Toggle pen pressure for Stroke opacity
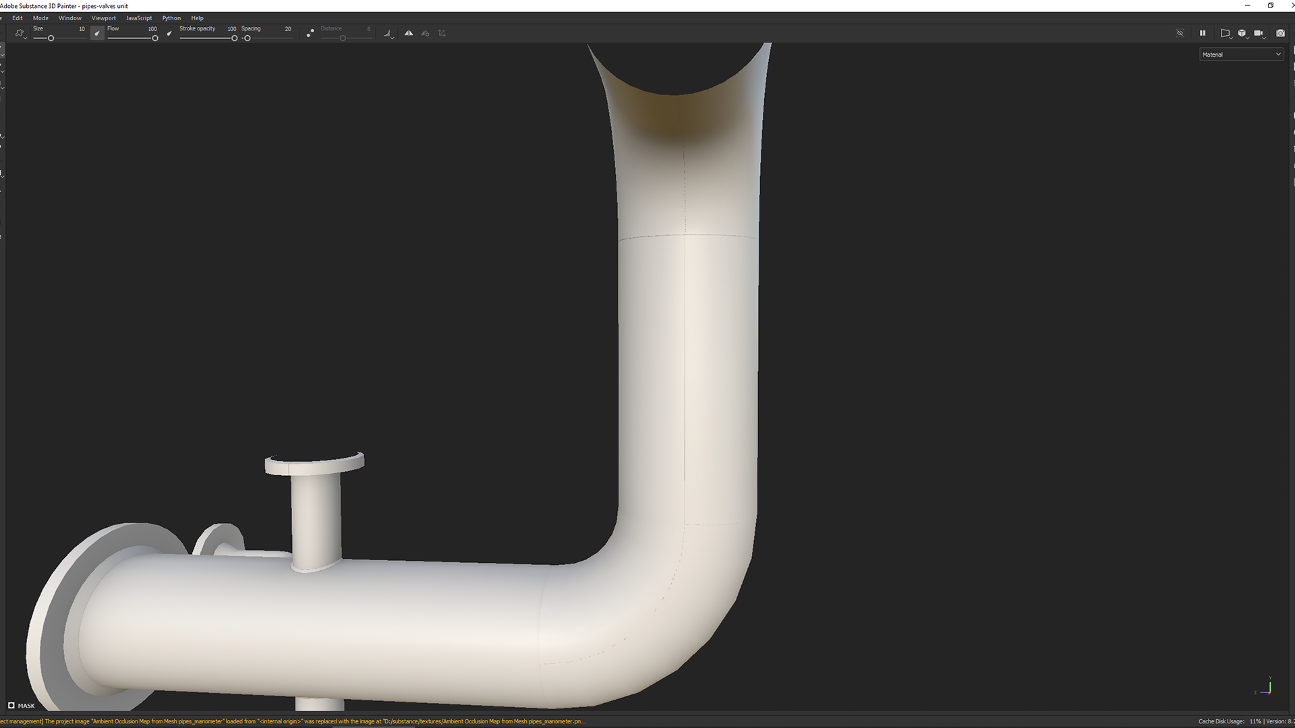 click(169, 33)
